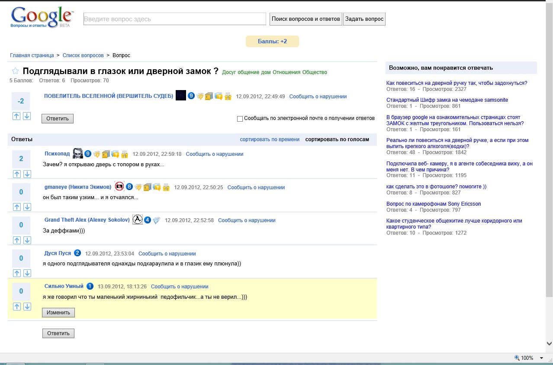This screenshot has height=365, width=553.
Task: Go to Главная страница breadcrumb
Action: click(32, 55)
